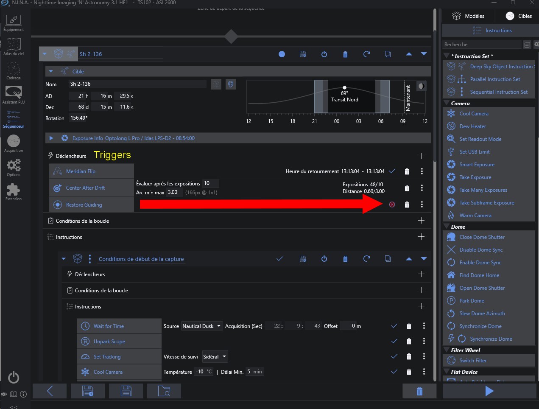The width and height of the screenshot is (539, 409).
Task: Start the sequence with play button
Action: tap(489, 391)
